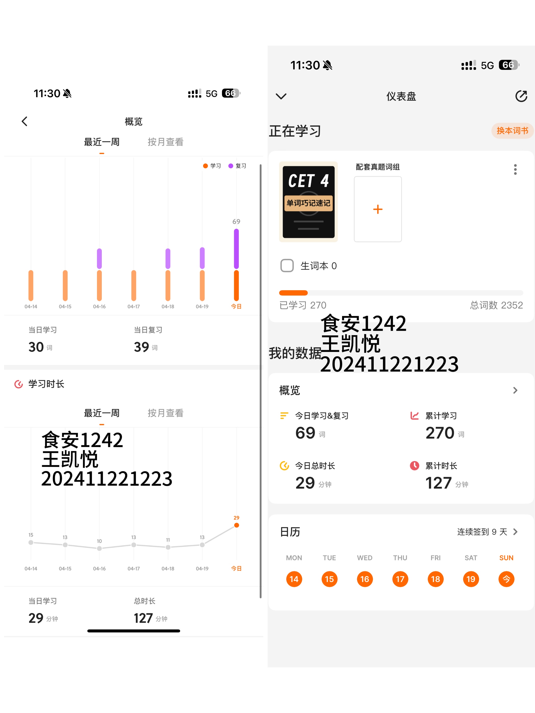
Task: Tap the 换本词书 button
Action: pyautogui.click(x=512, y=131)
